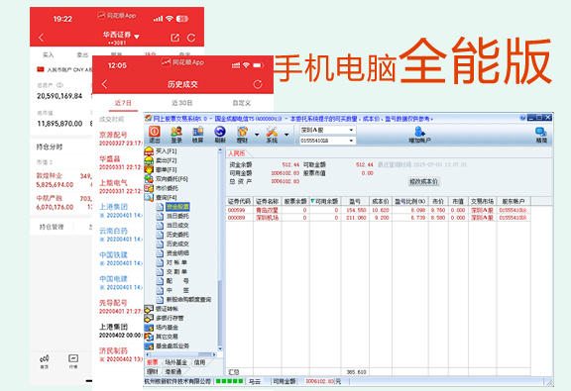Go back on the 华西证券 phone screen
This screenshot has width=571, height=391.
tap(41, 38)
